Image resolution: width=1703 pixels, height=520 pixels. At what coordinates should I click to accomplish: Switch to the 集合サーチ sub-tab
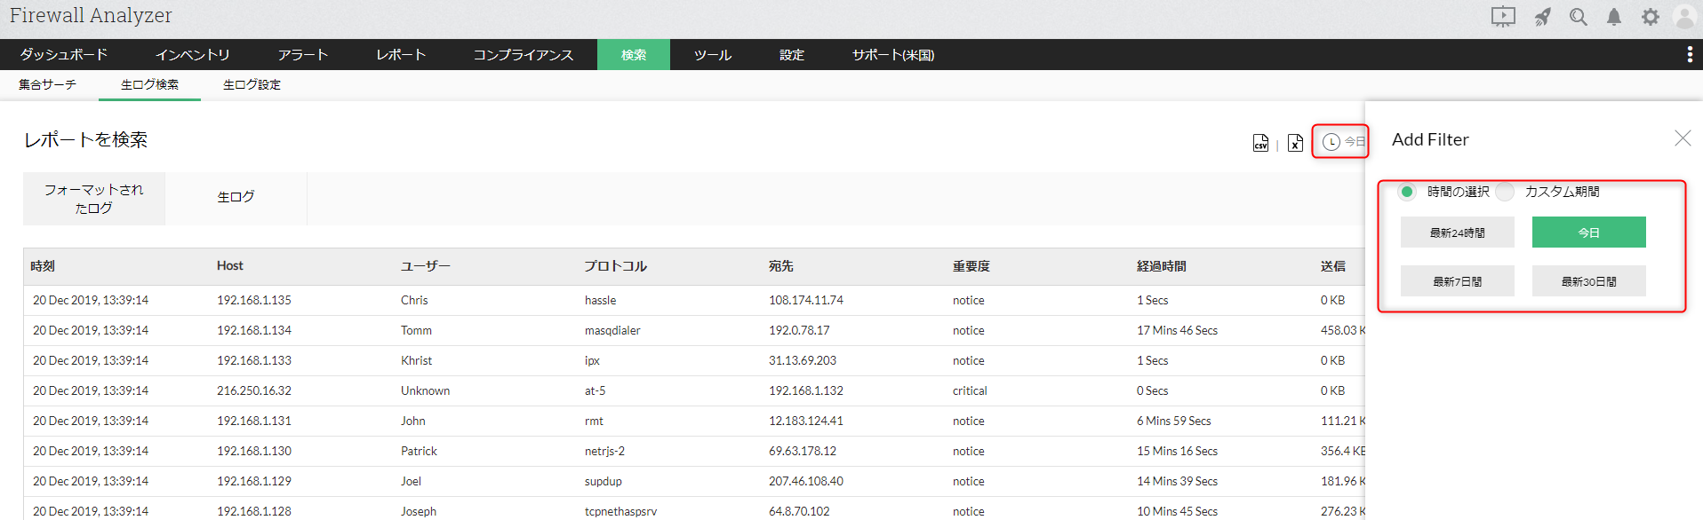point(47,85)
